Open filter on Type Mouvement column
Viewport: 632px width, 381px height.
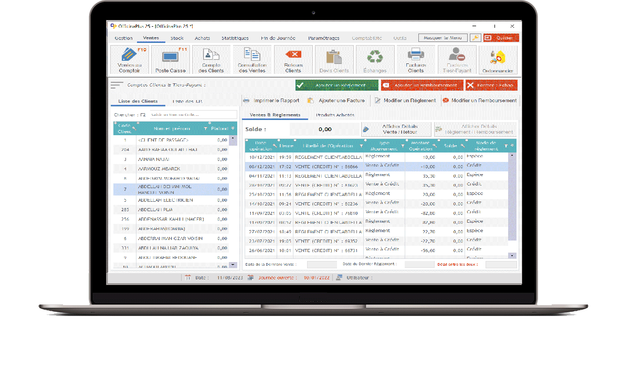pos(403,146)
